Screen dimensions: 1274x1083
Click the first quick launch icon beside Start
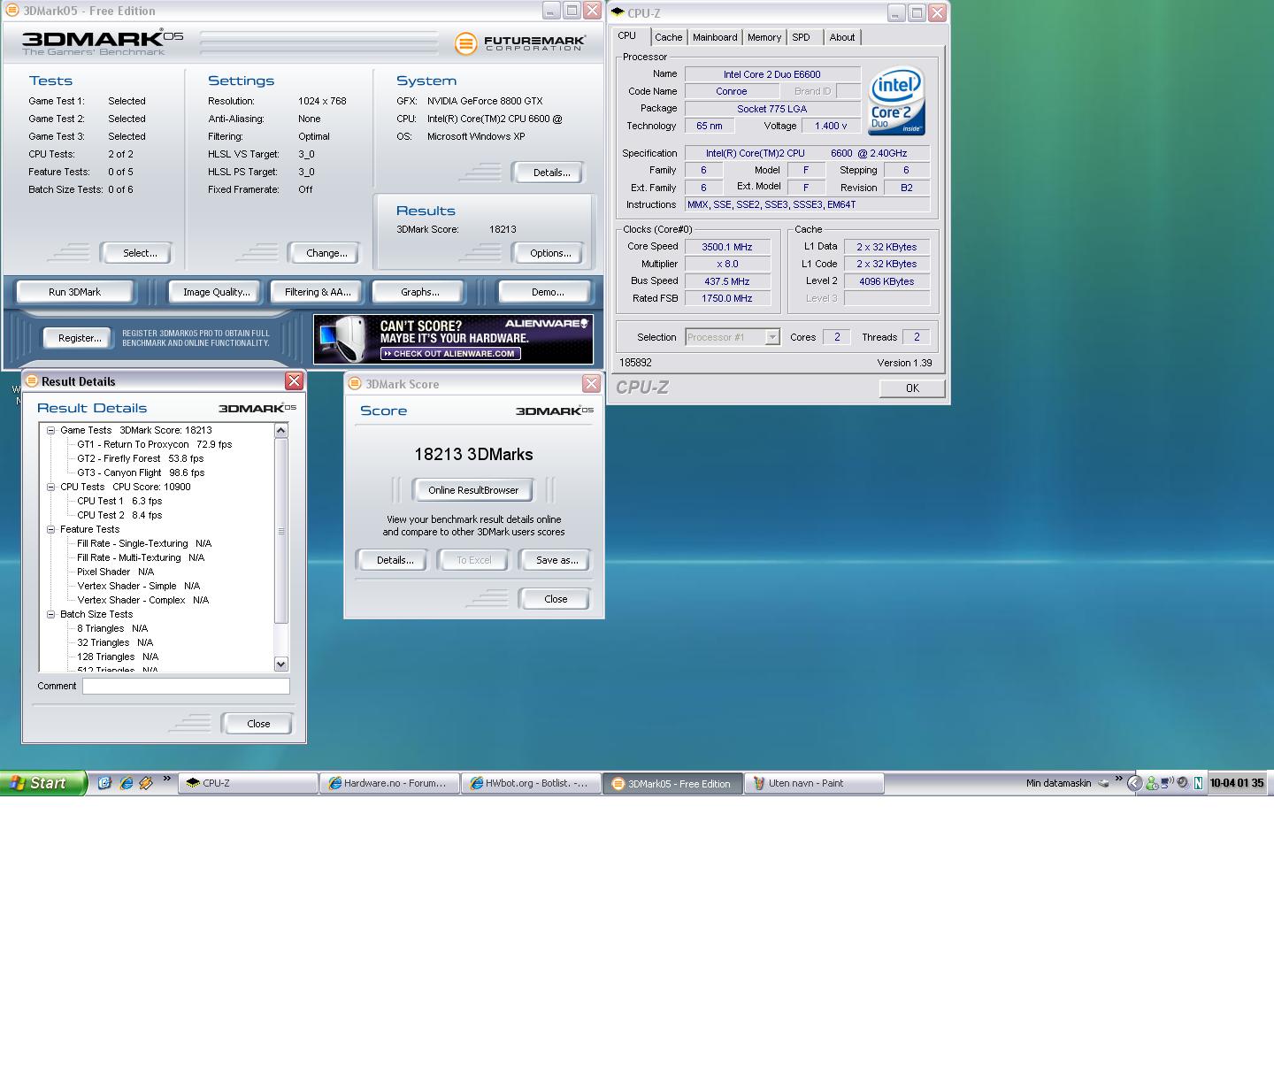click(104, 783)
